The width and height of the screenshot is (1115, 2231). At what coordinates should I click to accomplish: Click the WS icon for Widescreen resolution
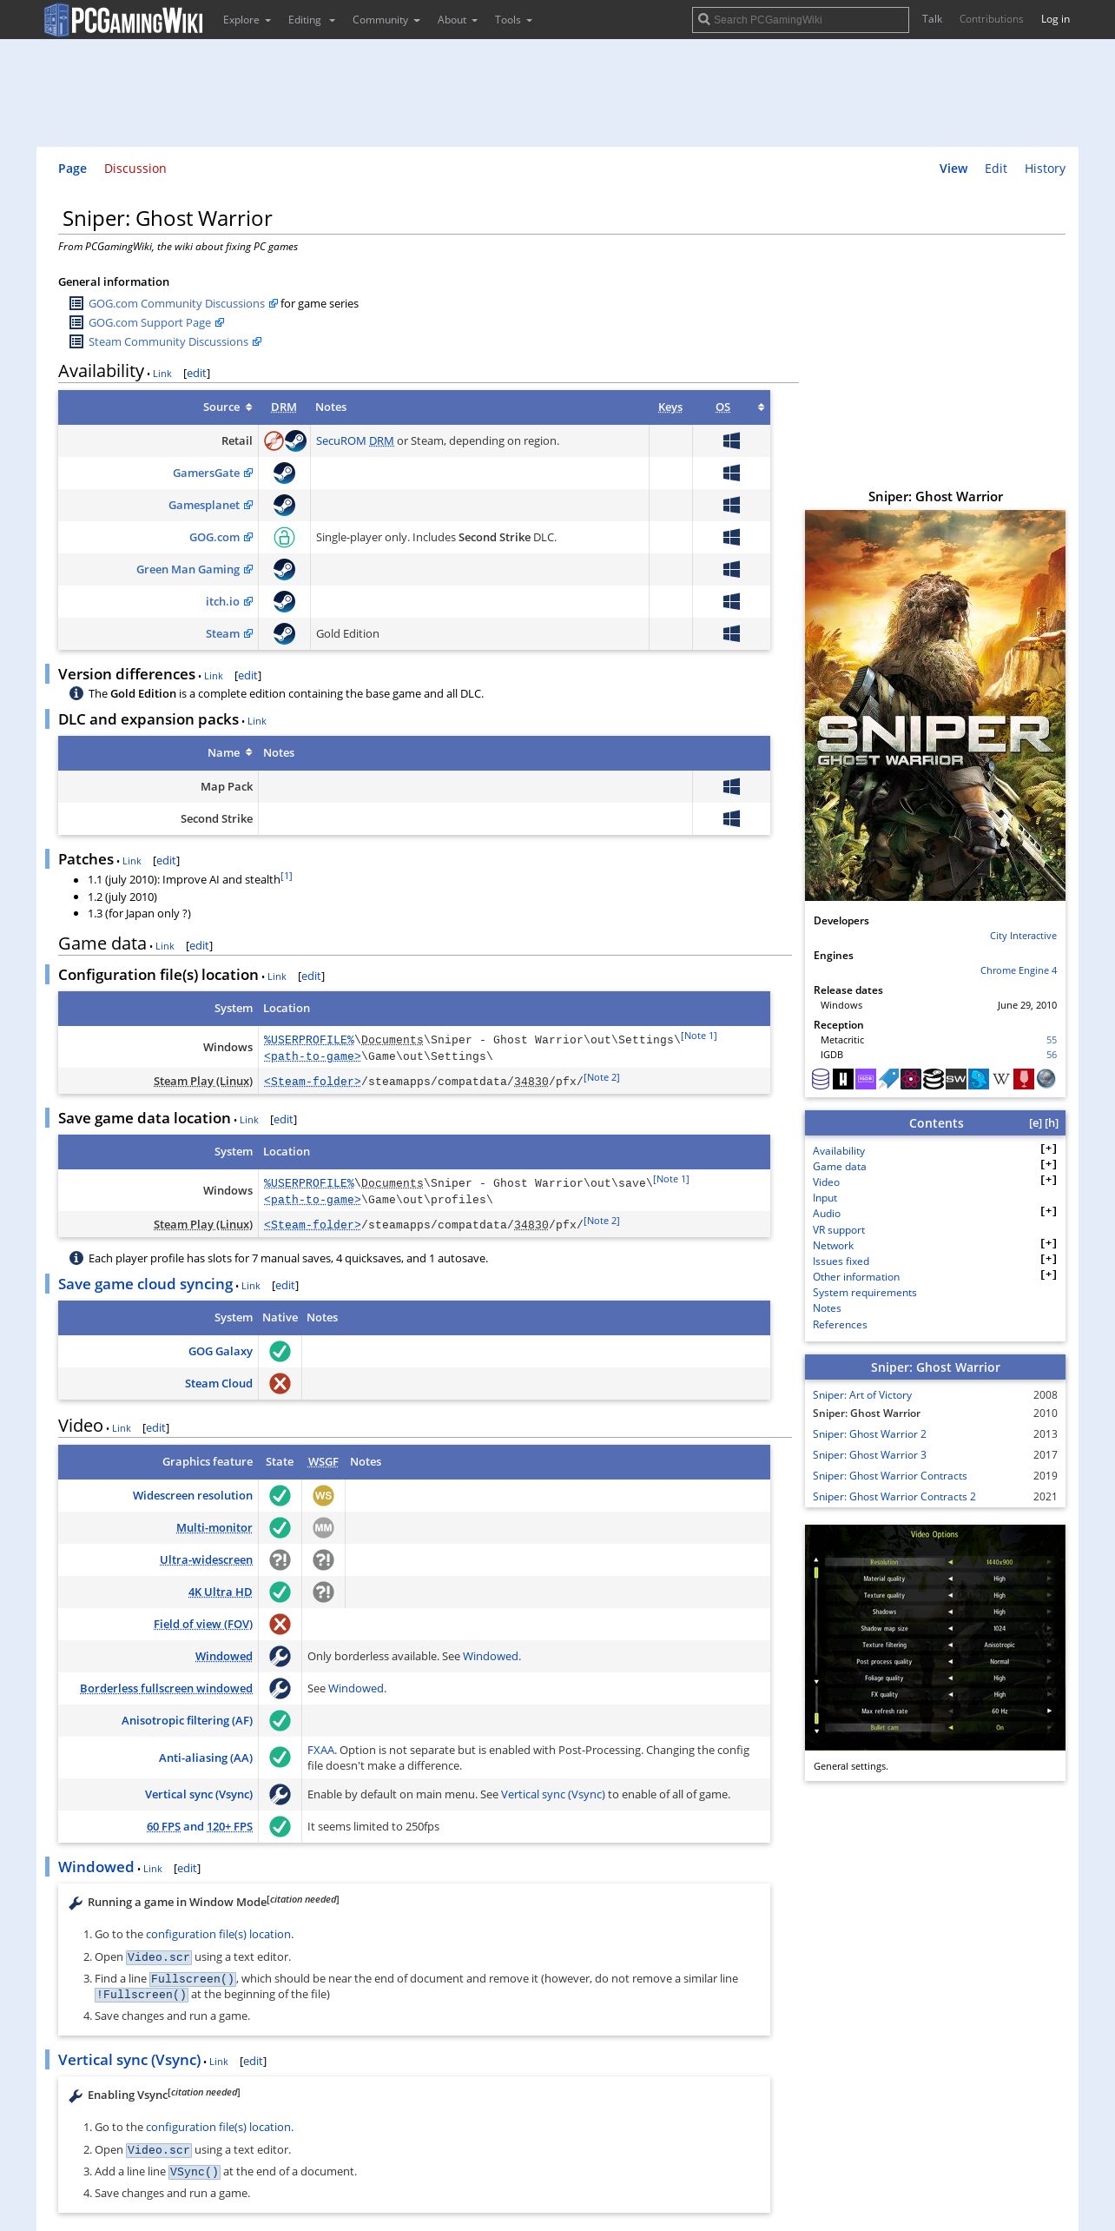323,1495
